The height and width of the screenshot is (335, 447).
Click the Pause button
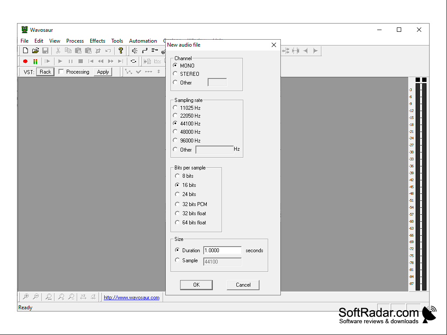pos(70,61)
